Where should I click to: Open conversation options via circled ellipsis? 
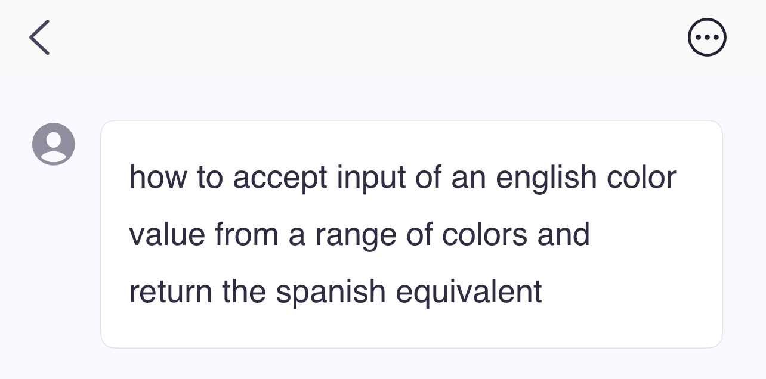[x=707, y=37]
